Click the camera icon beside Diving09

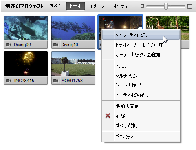[9, 45]
